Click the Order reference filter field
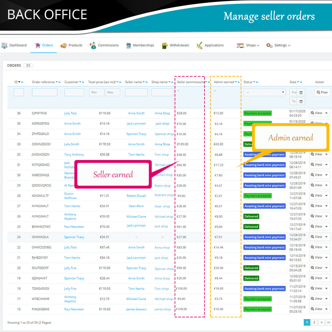This screenshot has height=332, width=332. tap(44, 92)
